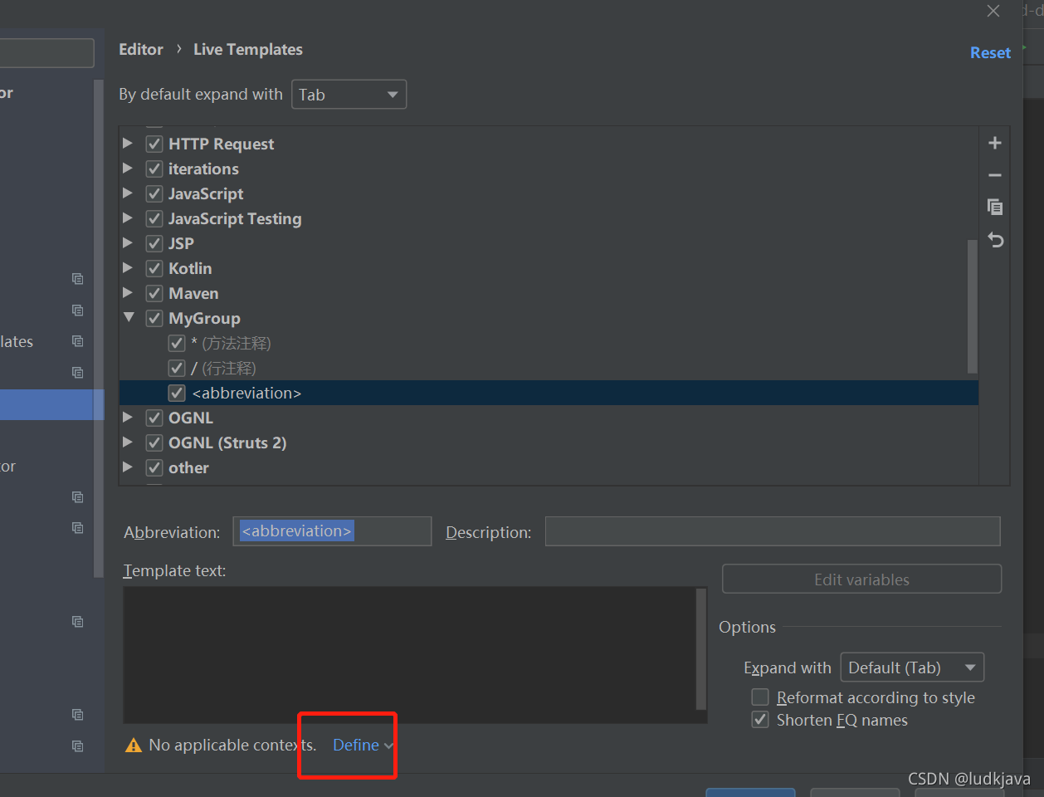This screenshot has width=1044, height=797.
Task: Select the <abbreviation> template row
Action: [549, 393]
